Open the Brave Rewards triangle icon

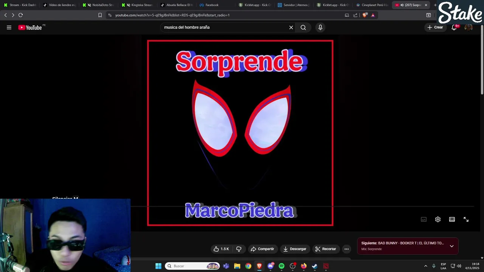373,15
